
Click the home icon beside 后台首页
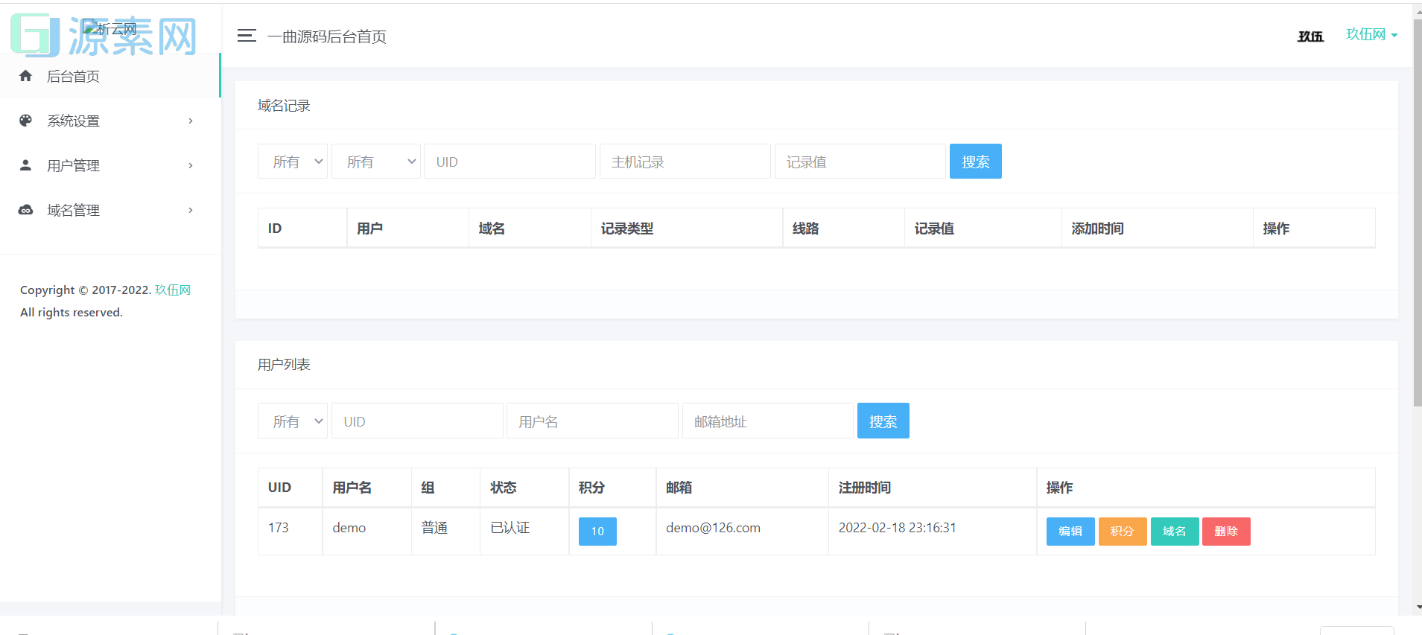[x=26, y=76]
